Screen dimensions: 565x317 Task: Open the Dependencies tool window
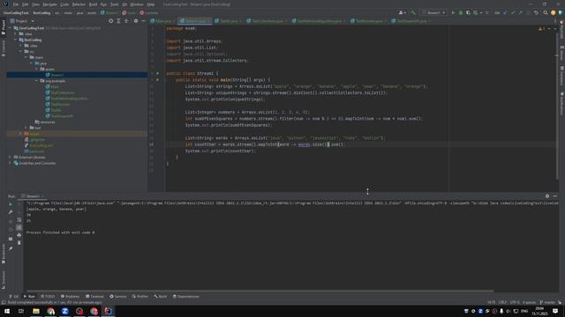coord(185,297)
